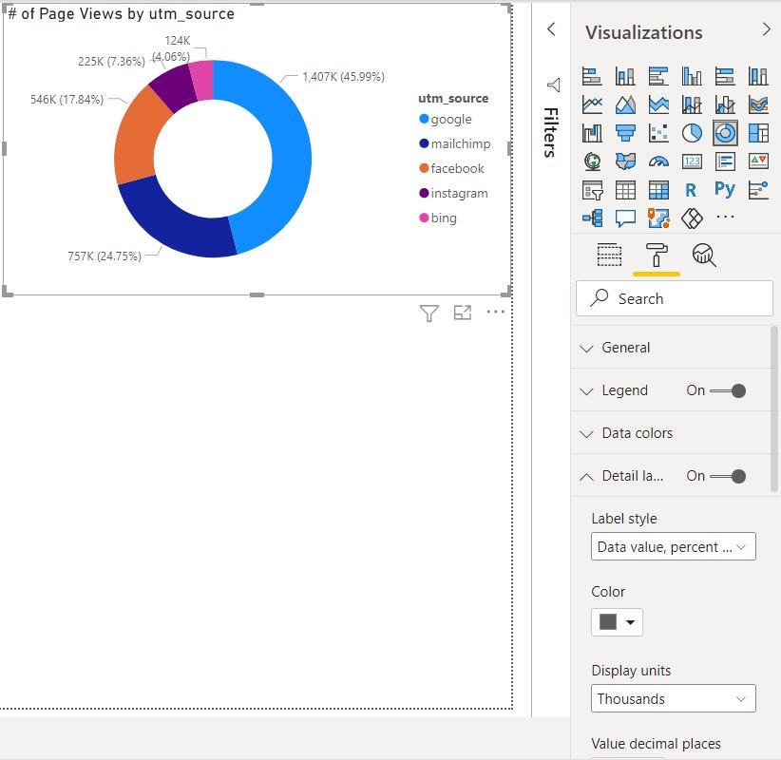Select the slicer visual

pyautogui.click(x=592, y=190)
